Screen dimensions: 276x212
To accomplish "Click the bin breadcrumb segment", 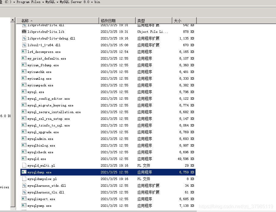I will (x=97, y=2).
